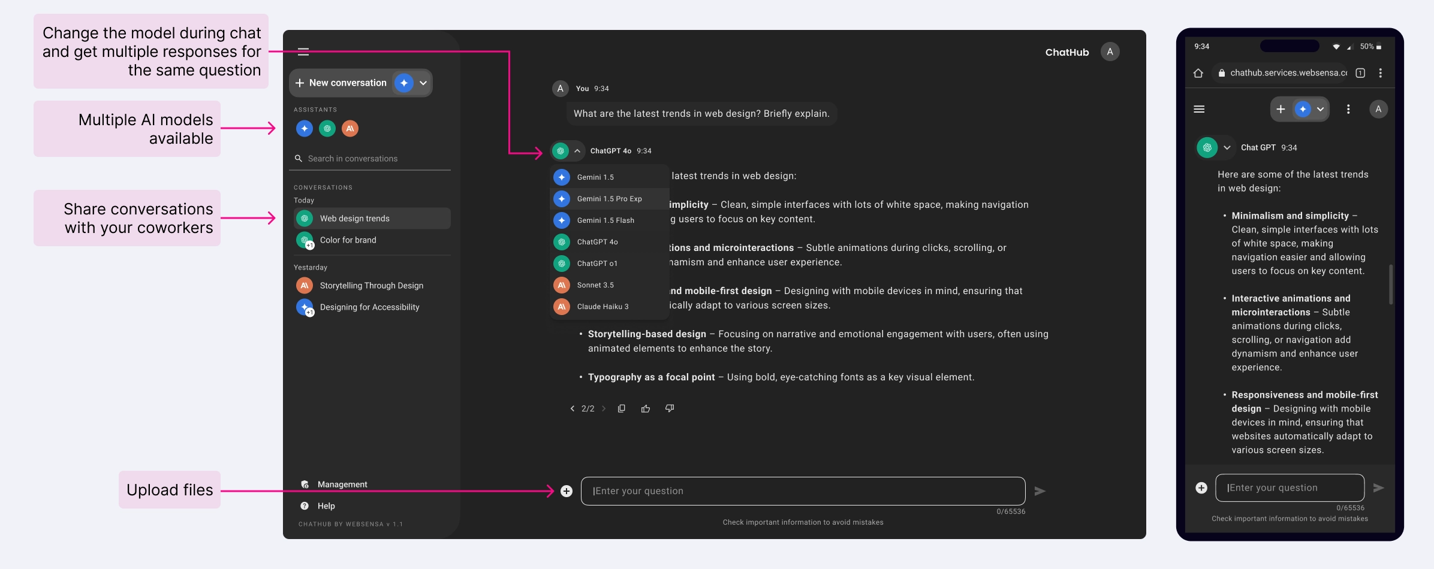1434x569 pixels.
Task: Click the mobile upload files plus icon
Action: coord(1201,488)
